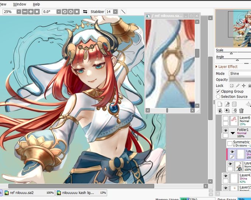Click the zoom out minus button
Screen dimensions: 251x200
(25, 12)
